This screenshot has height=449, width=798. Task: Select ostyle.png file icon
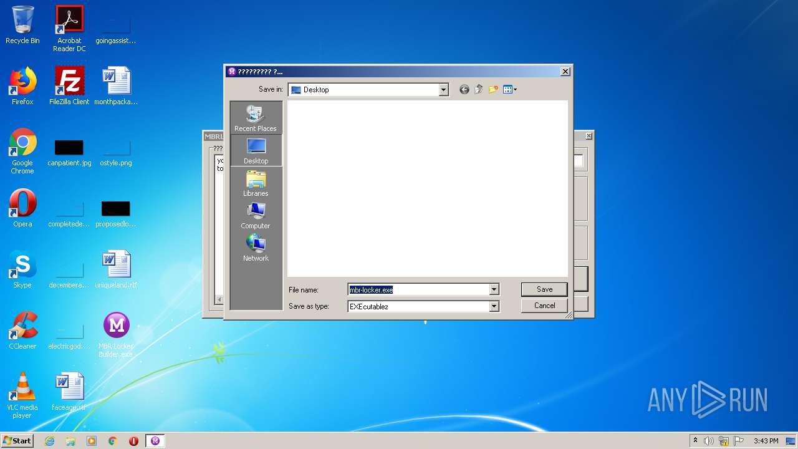(x=116, y=152)
